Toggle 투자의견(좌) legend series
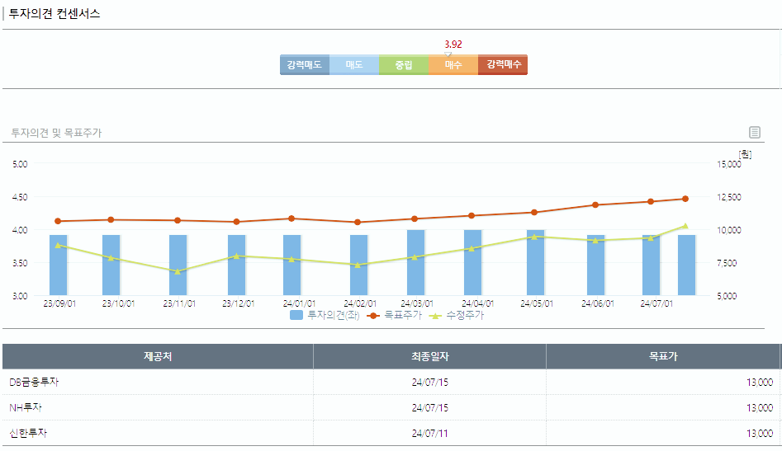Screen dimensions: 782x451 tap(325, 315)
